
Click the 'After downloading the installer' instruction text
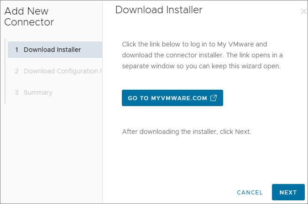coord(187,132)
